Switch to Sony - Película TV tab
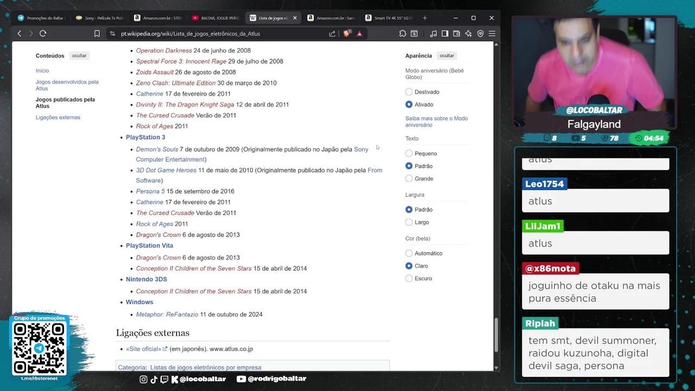695x391 pixels. pos(99,18)
